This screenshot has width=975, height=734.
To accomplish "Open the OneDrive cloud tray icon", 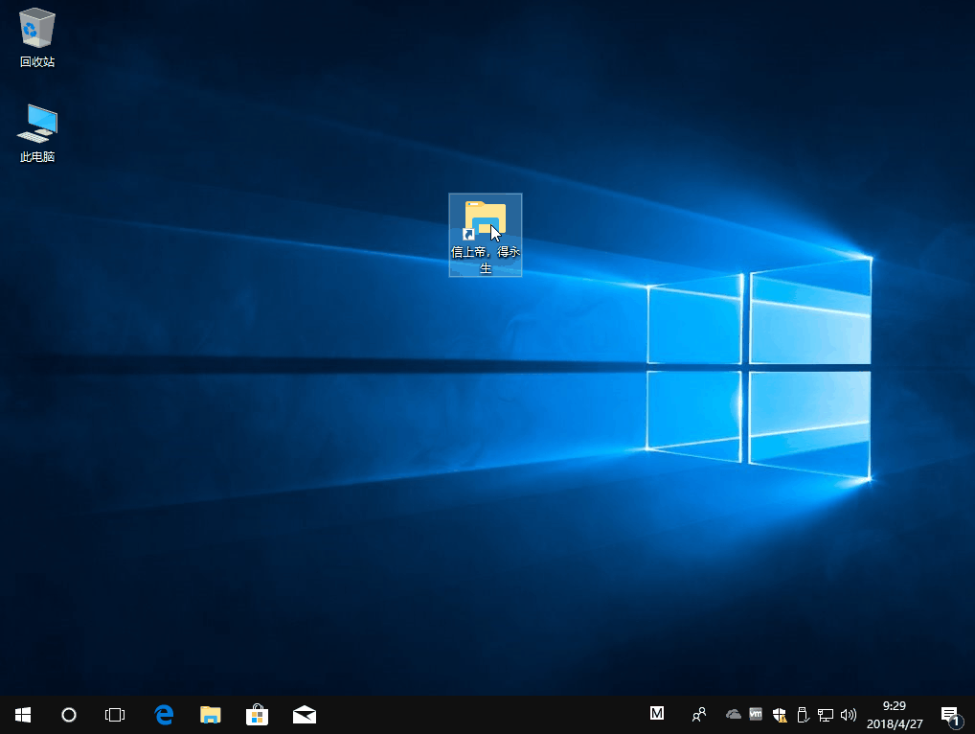I will pyautogui.click(x=733, y=714).
